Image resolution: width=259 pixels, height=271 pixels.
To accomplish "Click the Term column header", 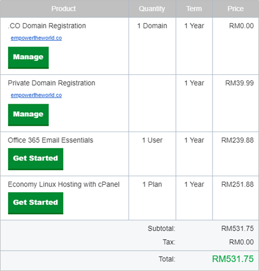I will 194,9.
